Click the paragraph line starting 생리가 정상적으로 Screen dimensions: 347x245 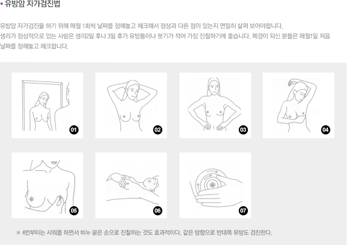pos(165,36)
